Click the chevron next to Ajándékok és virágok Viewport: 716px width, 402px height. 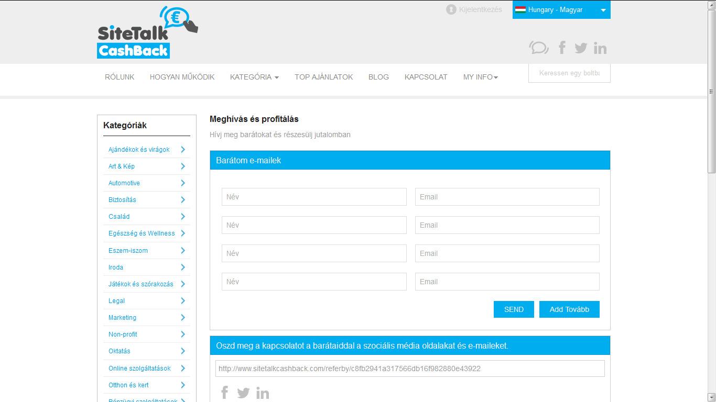183,150
